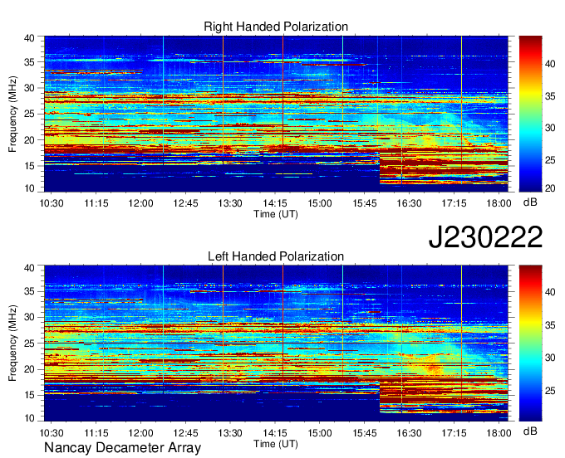The image size is (565, 458).
Task: Click the 35 value on Left Handed colorbar
Action: coord(550,325)
